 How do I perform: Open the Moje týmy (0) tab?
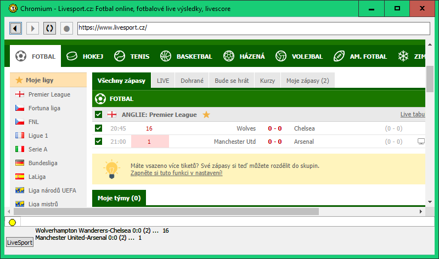tap(119, 198)
